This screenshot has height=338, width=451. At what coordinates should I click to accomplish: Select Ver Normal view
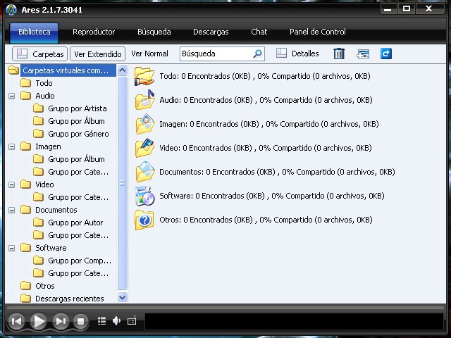149,54
